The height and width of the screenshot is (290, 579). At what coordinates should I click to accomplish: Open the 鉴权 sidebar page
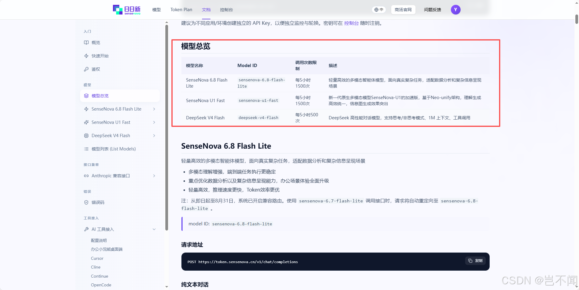96,69
